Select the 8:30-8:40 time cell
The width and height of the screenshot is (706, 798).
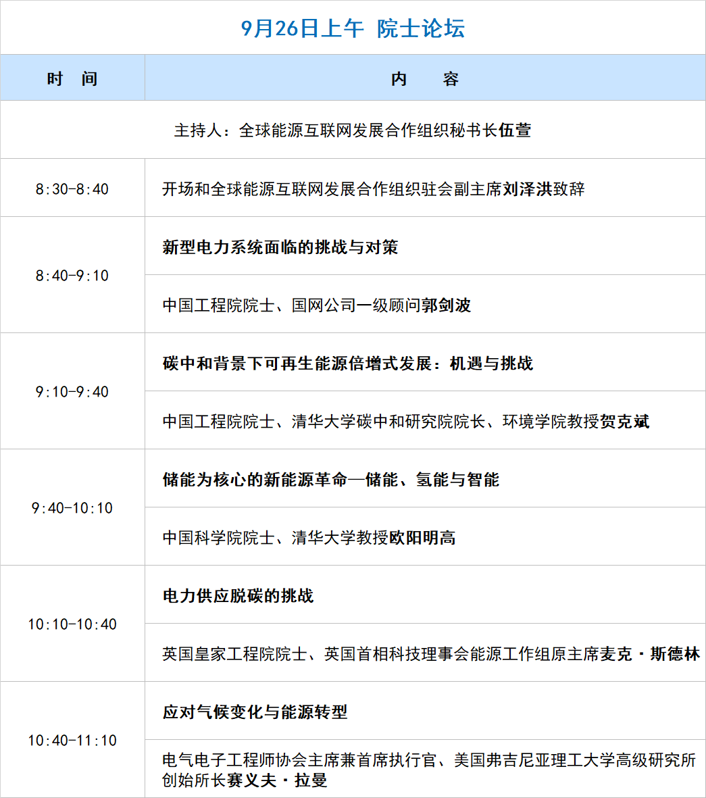click(72, 189)
